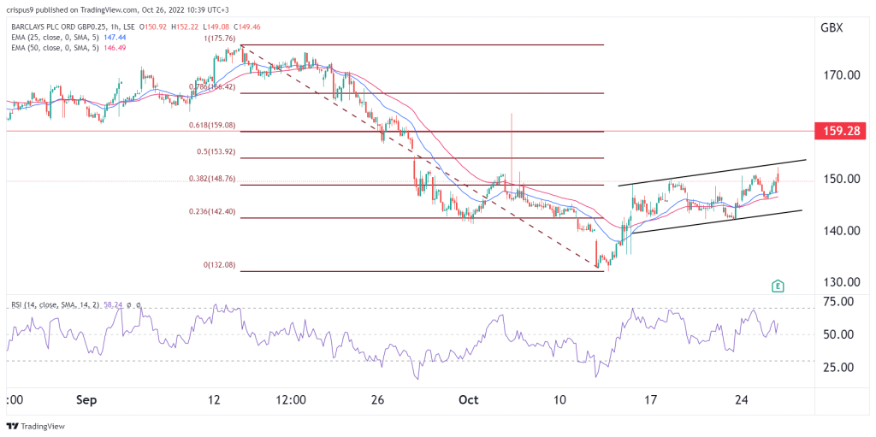Click the 150.00 price axis label
876x437 pixels.
pyautogui.click(x=843, y=179)
